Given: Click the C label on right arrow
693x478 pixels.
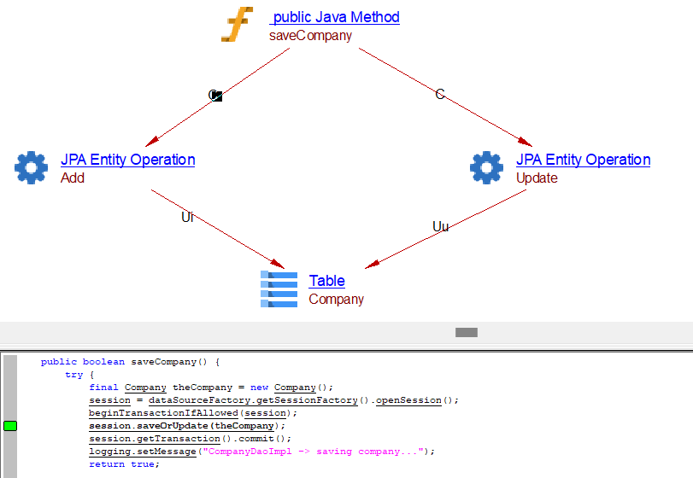Looking at the screenshot, I should pyautogui.click(x=440, y=95).
